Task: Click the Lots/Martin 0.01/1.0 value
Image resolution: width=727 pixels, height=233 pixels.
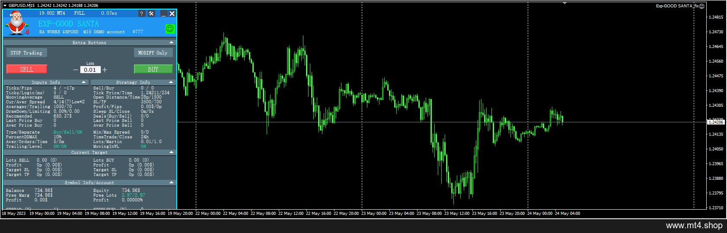Action: [x=151, y=142]
